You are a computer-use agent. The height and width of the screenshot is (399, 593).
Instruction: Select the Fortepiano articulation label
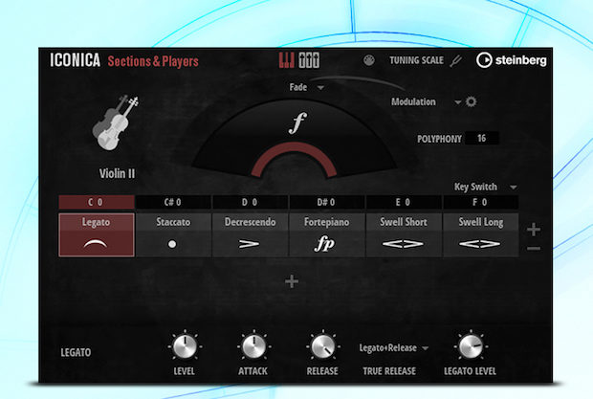327,222
